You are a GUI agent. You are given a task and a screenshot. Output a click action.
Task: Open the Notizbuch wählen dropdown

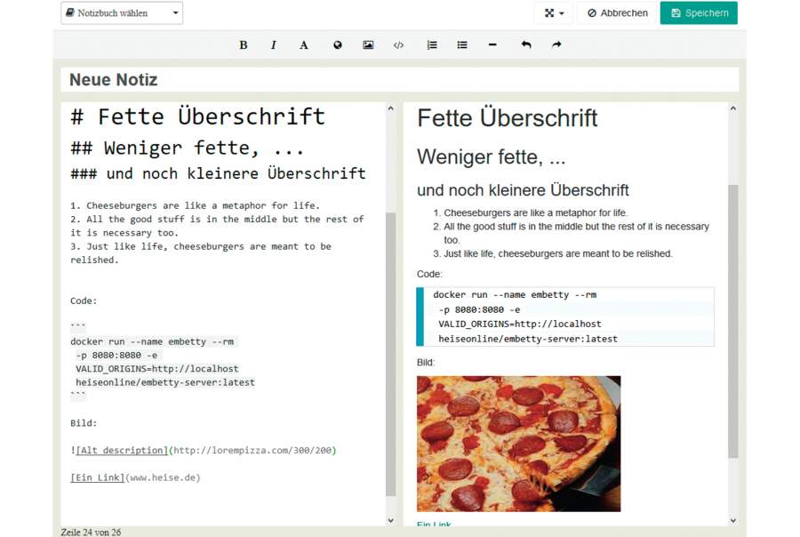pos(122,12)
